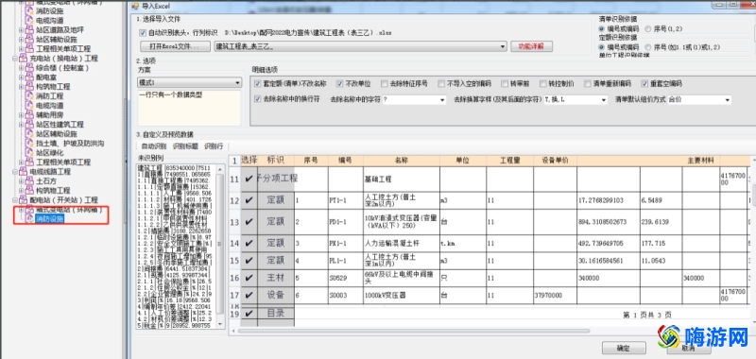Select 编号或编码 radio under 定额识别依据
The height and width of the screenshot is (359, 756).
click(602, 46)
